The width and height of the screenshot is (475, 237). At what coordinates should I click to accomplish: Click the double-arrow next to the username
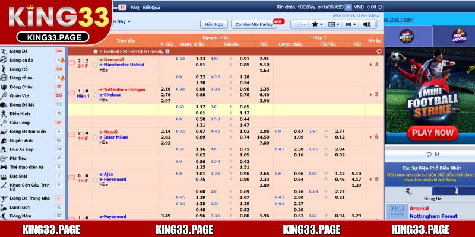click(x=349, y=7)
